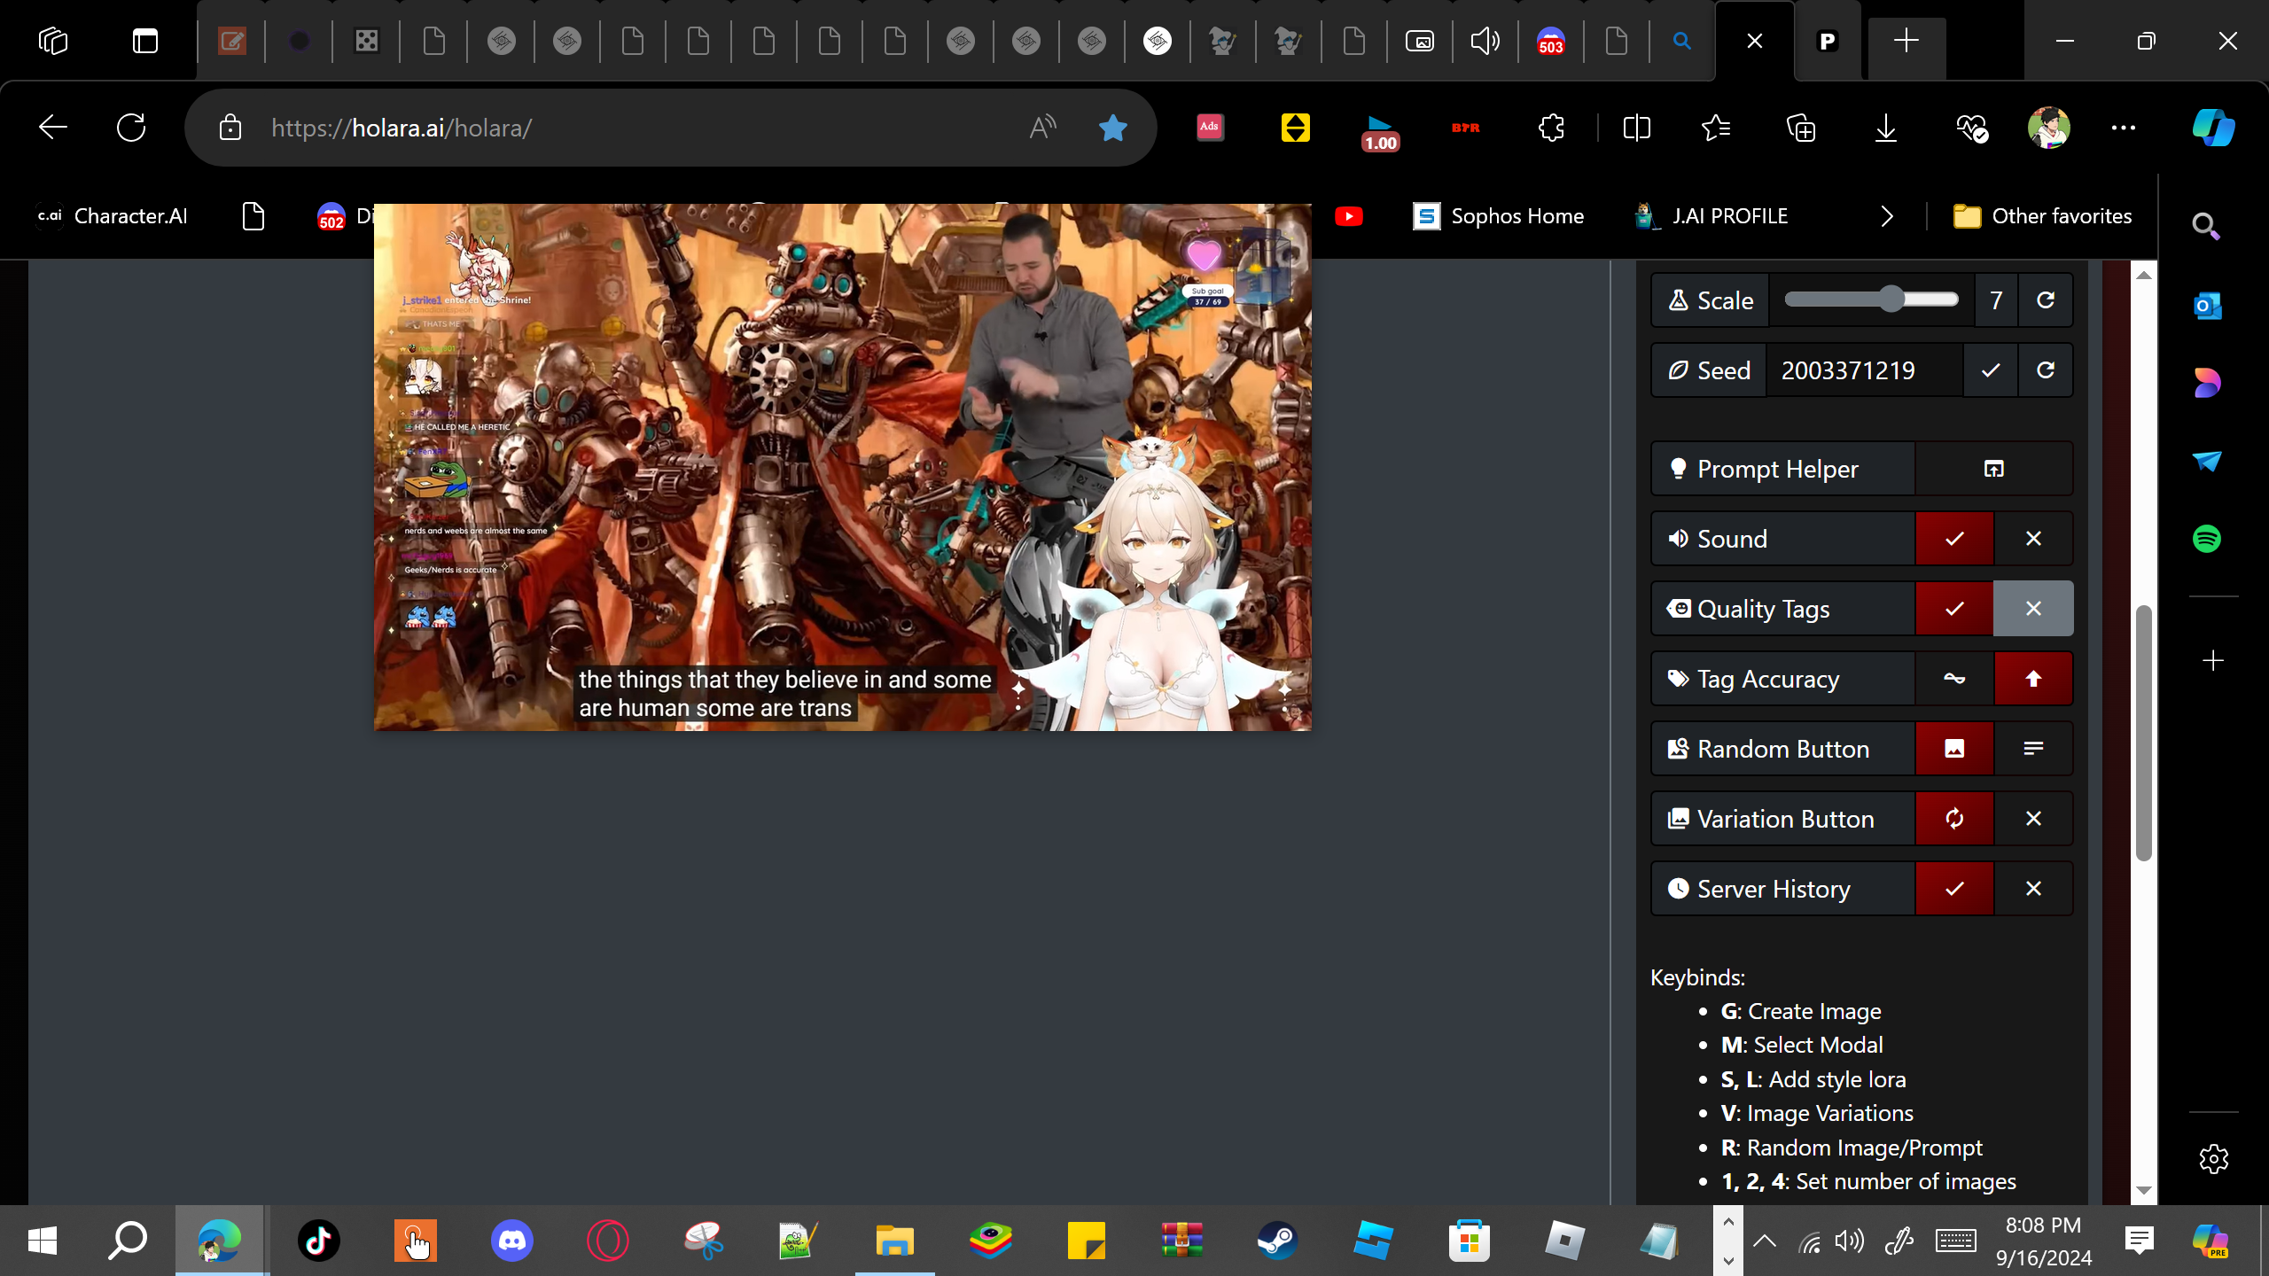2269x1276 pixels.
Task: Show hidden system tray icons
Action: (1765, 1241)
